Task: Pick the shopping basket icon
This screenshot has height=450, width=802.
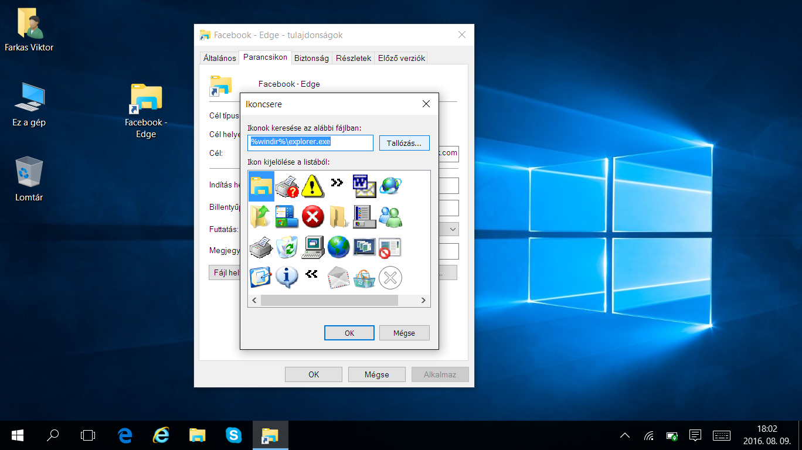Action: pos(364,277)
